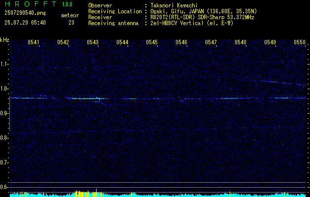Click the 1.0 kHz axis label
The image size is (310, 197).
click(x=4, y=89)
